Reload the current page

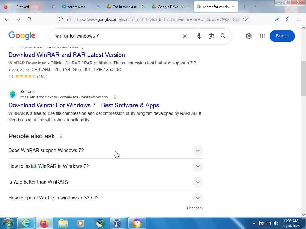pyautogui.click(x=29, y=19)
